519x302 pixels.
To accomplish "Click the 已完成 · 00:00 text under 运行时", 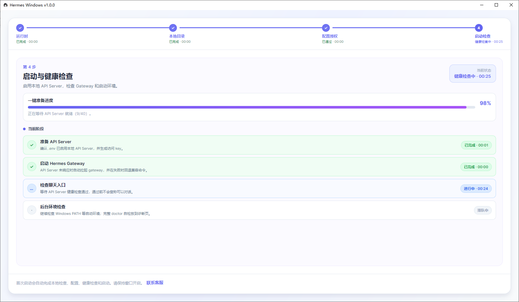I will click(27, 42).
